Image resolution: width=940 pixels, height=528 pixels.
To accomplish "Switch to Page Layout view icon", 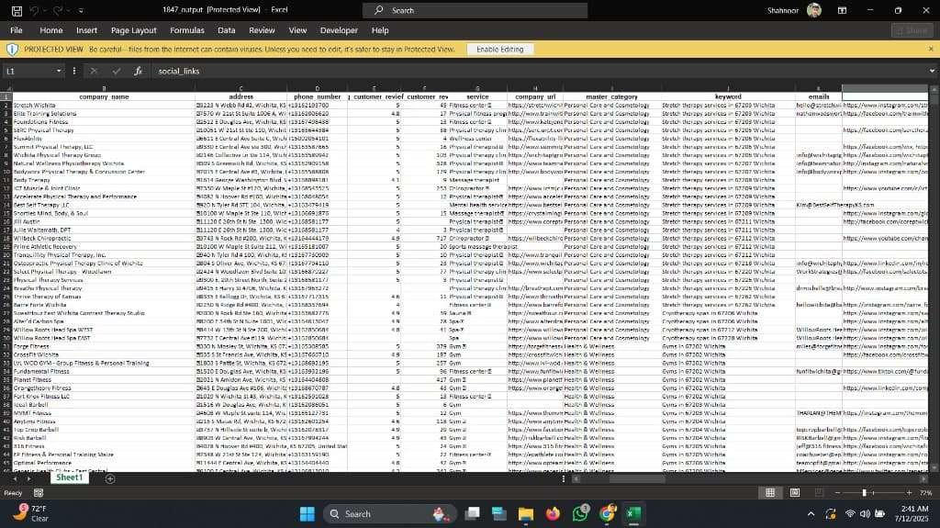I will 795,492.
